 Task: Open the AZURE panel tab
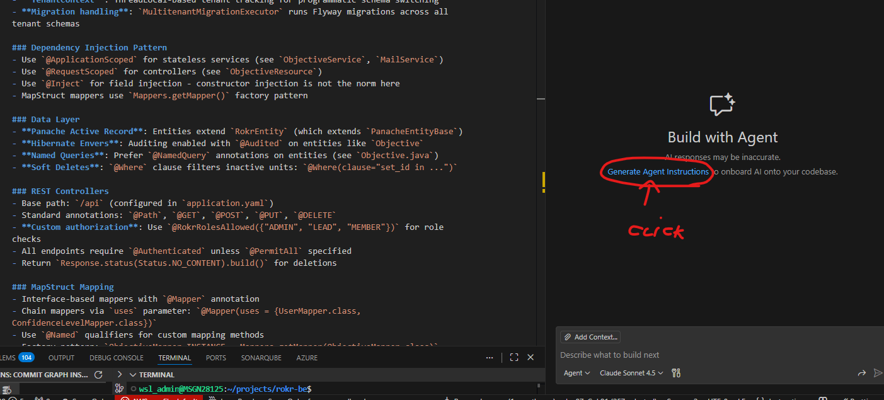point(307,358)
